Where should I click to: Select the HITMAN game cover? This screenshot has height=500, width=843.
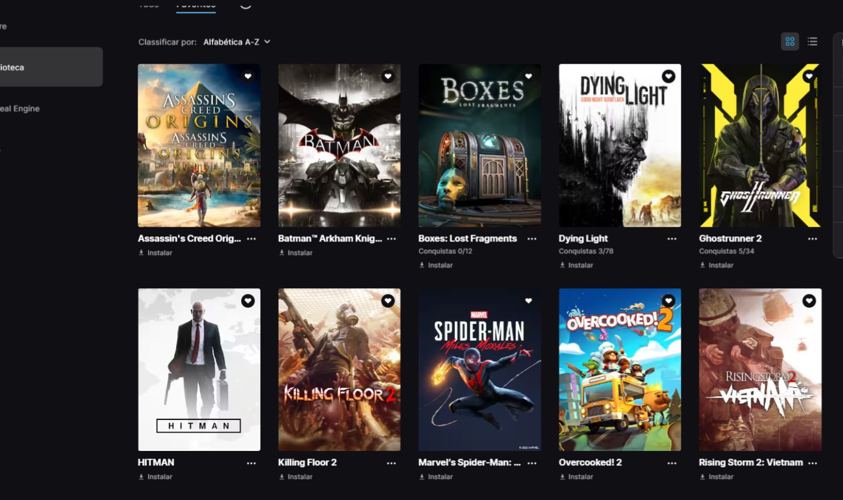(199, 370)
